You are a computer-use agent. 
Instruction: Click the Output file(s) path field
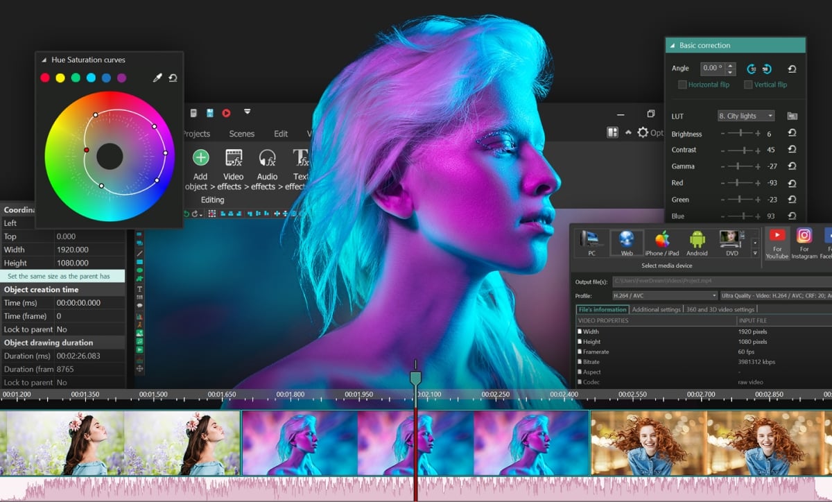(x=722, y=282)
